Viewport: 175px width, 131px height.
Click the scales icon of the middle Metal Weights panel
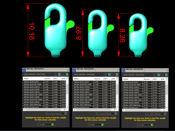tap(74, 70)
